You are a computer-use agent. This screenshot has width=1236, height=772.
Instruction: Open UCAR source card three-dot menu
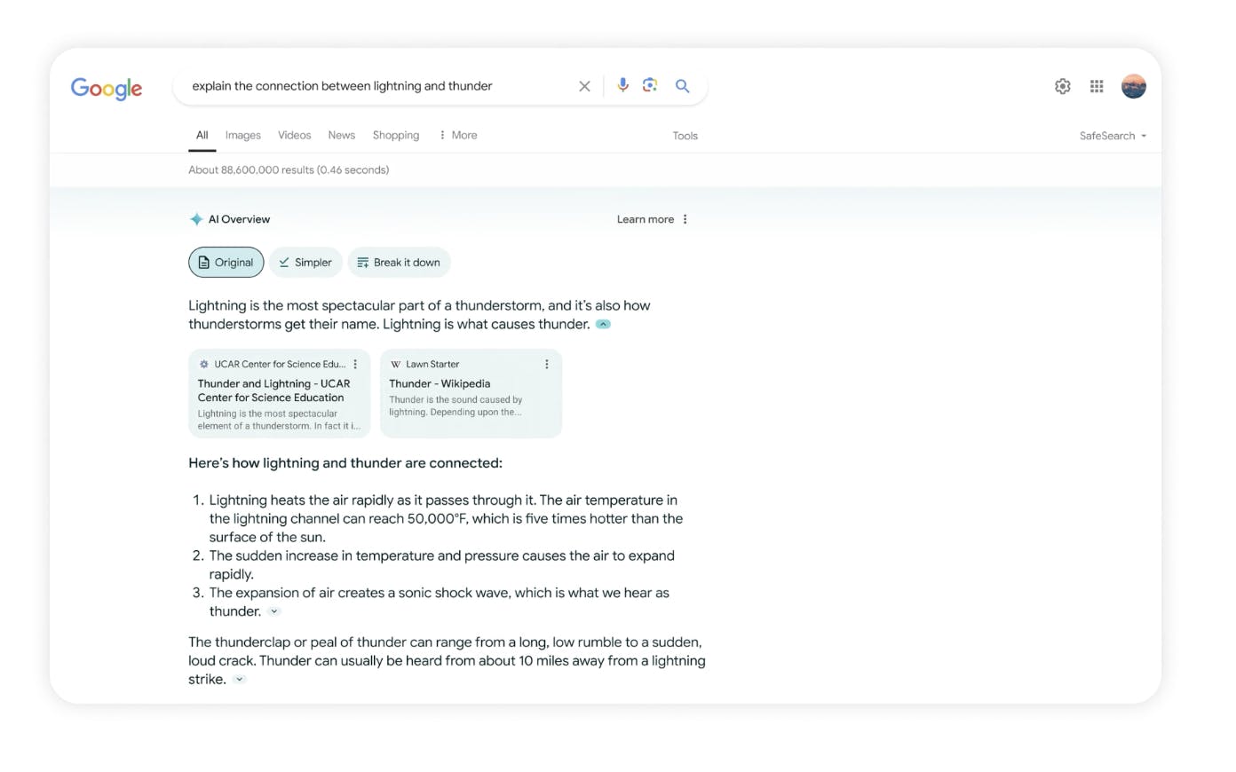(355, 364)
